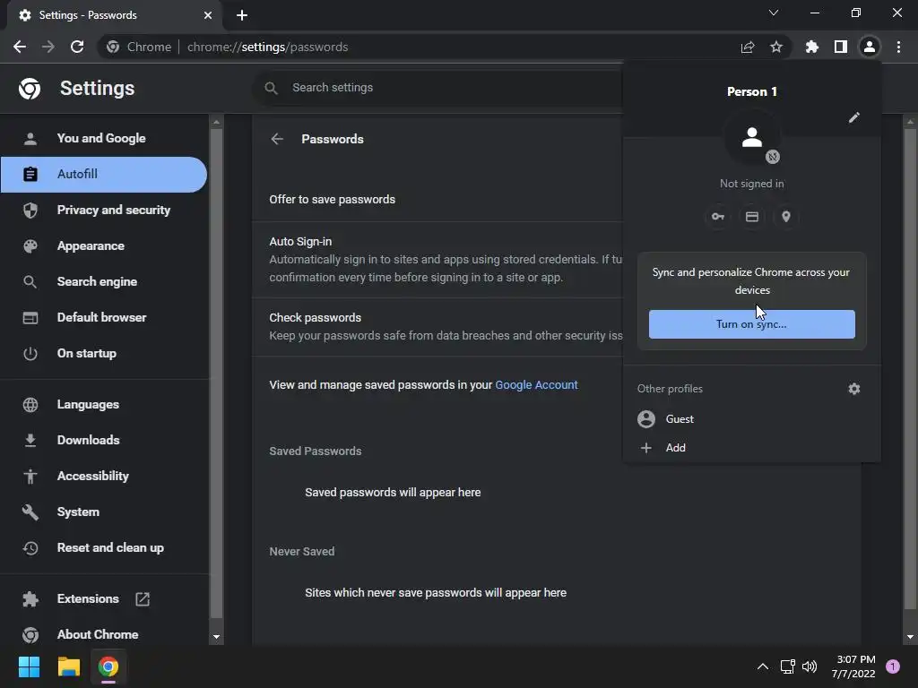Open Search engine settings
This screenshot has width=918, height=688.
click(x=104, y=281)
